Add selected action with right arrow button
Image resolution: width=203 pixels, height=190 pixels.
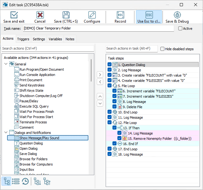(x=100, y=75)
